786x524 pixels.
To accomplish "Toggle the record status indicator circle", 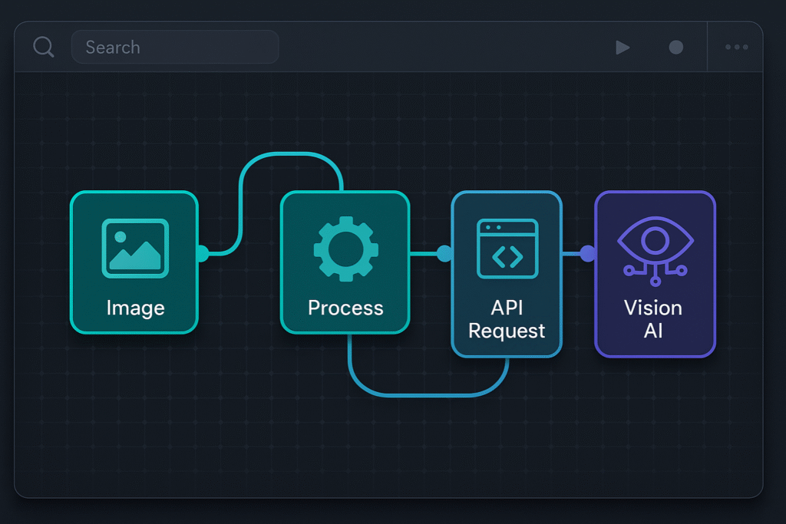I will 675,47.
